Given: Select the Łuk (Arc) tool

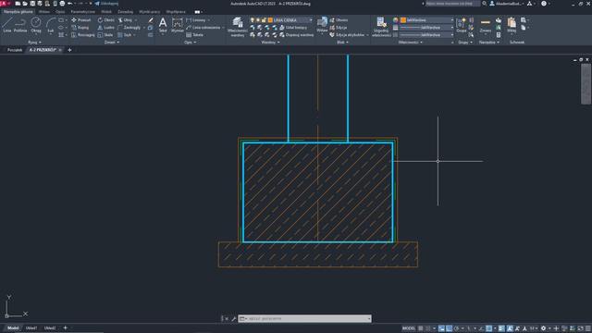Looking at the screenshot, I should 51,25.
